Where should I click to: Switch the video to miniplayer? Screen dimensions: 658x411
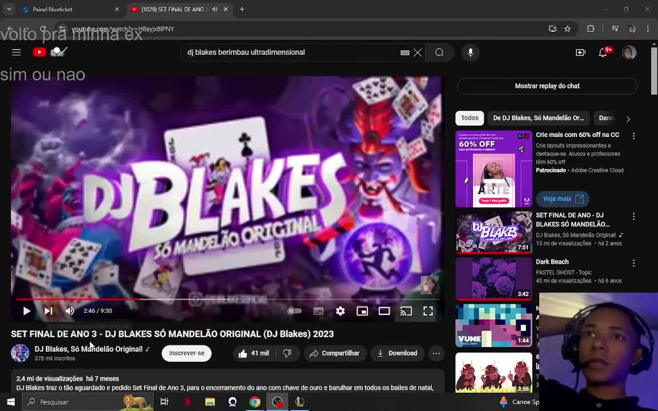click(362, 311)
